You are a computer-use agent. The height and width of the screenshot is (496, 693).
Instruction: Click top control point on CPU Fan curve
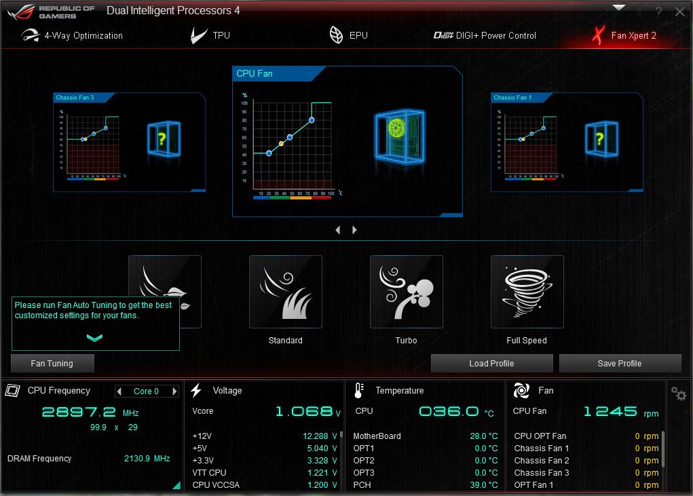pos(312,119)
